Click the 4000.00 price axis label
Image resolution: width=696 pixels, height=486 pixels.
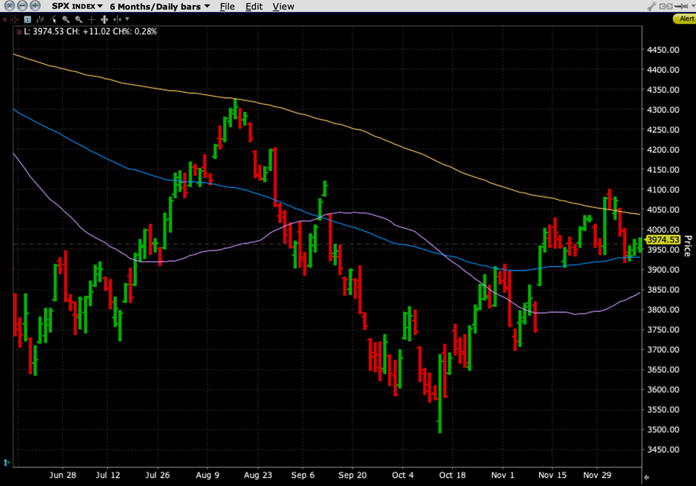point(663,230)
